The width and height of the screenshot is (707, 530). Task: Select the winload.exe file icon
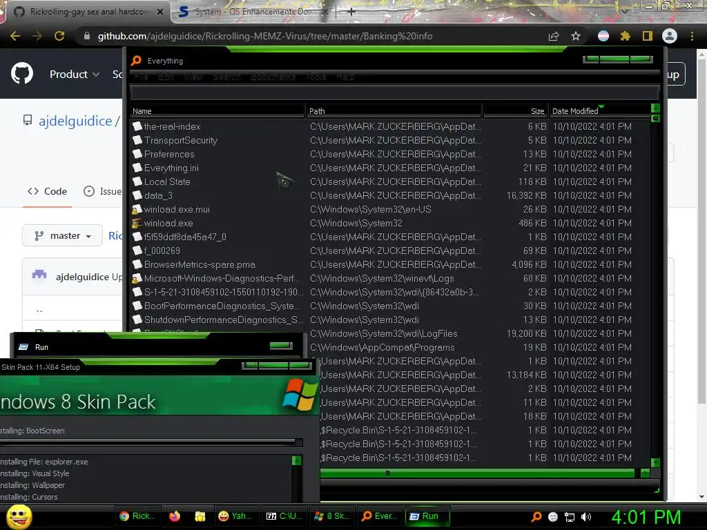(x=137, y=223)
